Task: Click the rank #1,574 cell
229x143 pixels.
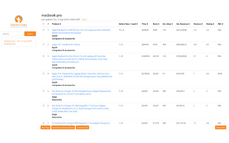Action: coord(156,123)
